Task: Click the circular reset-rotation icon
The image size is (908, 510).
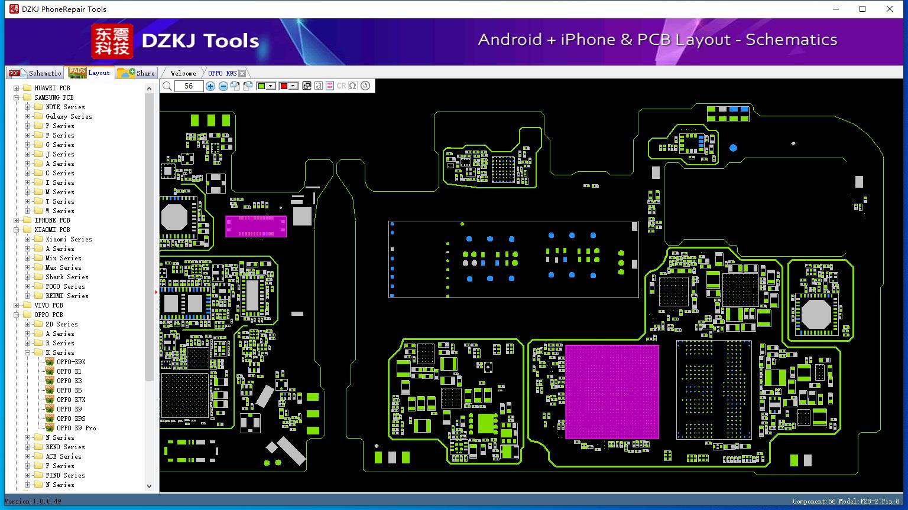Action: pos(365,86)
